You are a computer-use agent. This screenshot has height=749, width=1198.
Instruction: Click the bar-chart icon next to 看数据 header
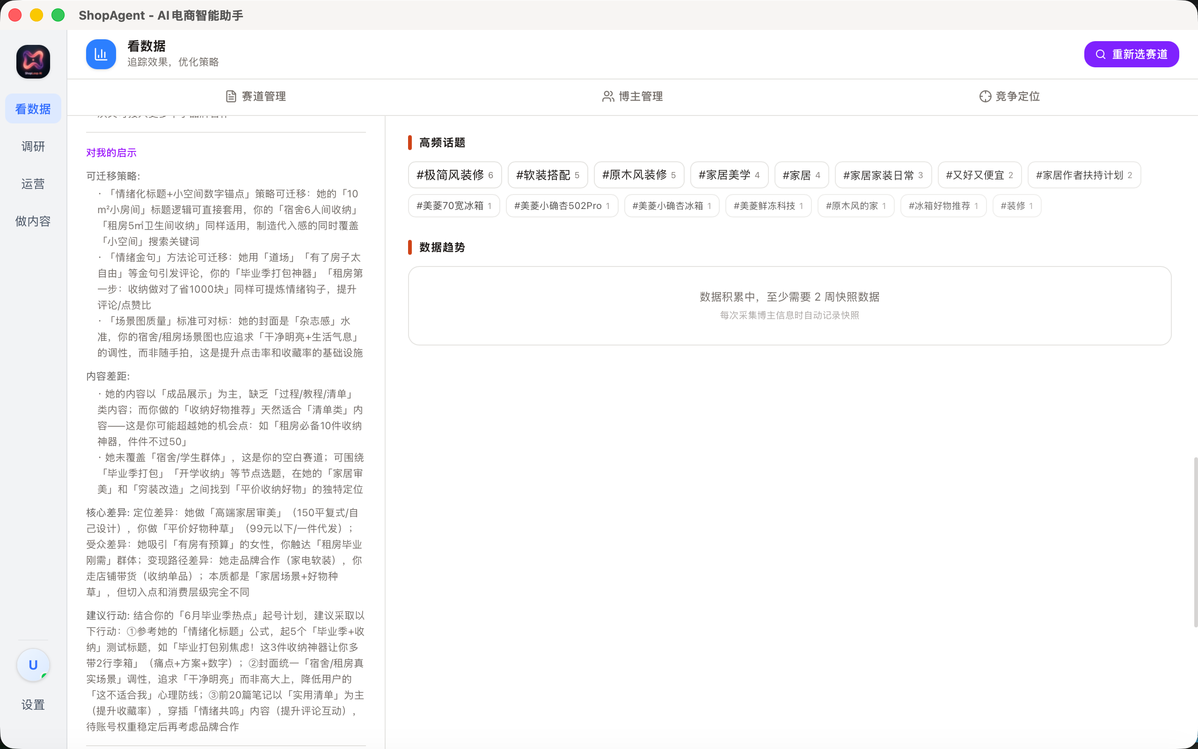click(101, 54)
